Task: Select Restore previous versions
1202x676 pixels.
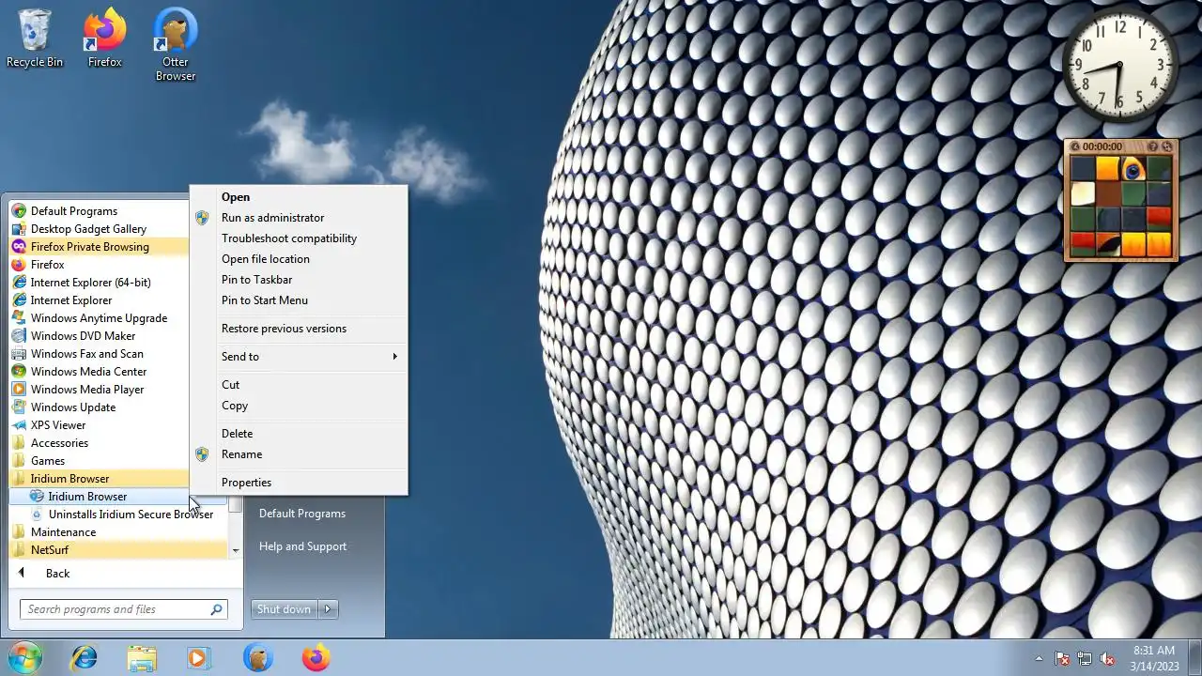Action: pyautogui.click(x=299, y=329)
